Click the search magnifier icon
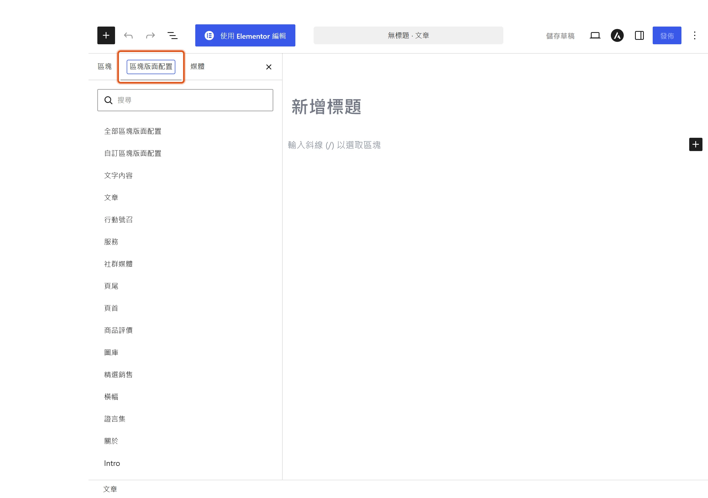The height and width of the screenshot is (498, 708). tap(108, 100)
